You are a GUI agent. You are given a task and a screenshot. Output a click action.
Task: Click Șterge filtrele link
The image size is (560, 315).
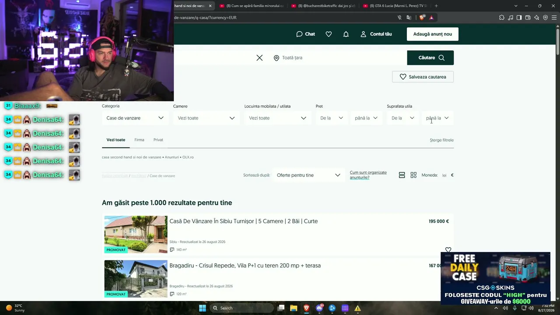point(441,140)
